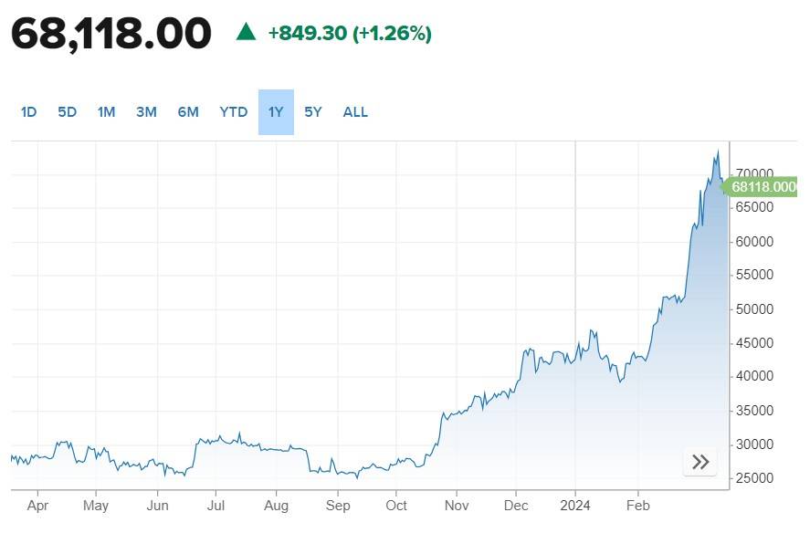
Task: Switch chart to 6M range
Action: 188,112
